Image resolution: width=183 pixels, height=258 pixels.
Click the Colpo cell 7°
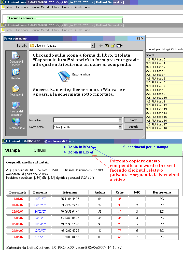pyautogui.click(x=120, y=231)
